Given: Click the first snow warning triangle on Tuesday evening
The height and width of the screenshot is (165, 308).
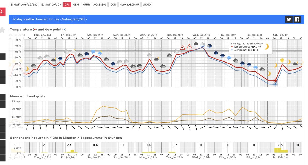Looking at the screenshot, I should coord(183,48).
